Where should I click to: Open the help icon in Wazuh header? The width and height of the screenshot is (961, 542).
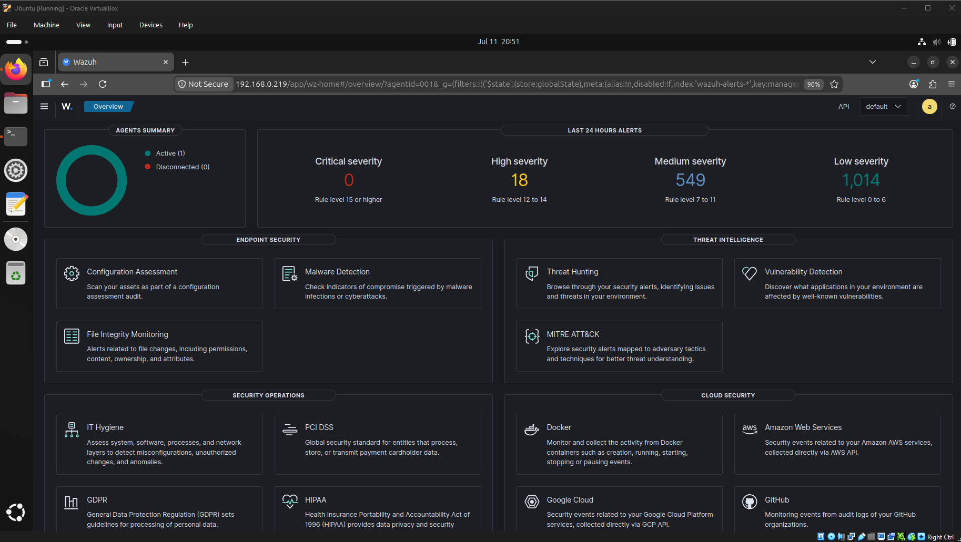point(953,106)
